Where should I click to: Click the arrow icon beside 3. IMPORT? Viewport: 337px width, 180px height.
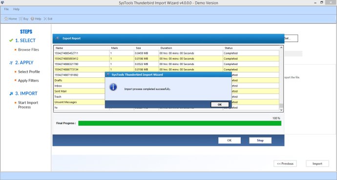click(x=11, y=93)
